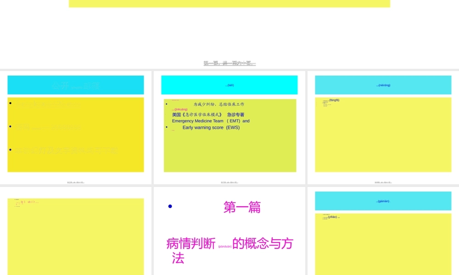This screenshot has width=459, height=275.
Task: Click the blue bullet beside "第一篇"
Action: [x=170, y=206]
